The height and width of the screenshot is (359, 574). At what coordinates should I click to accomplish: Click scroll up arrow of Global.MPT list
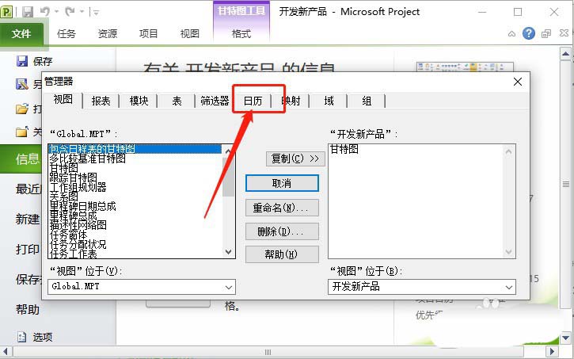229,151
